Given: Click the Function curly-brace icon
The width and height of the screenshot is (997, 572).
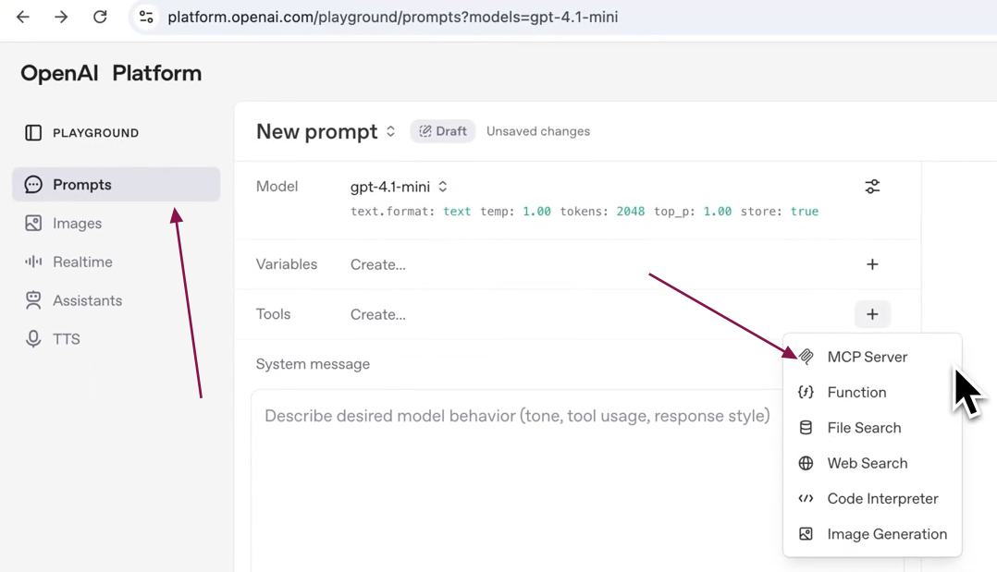Looking at the screenshot, I should [x=806, y=392].
